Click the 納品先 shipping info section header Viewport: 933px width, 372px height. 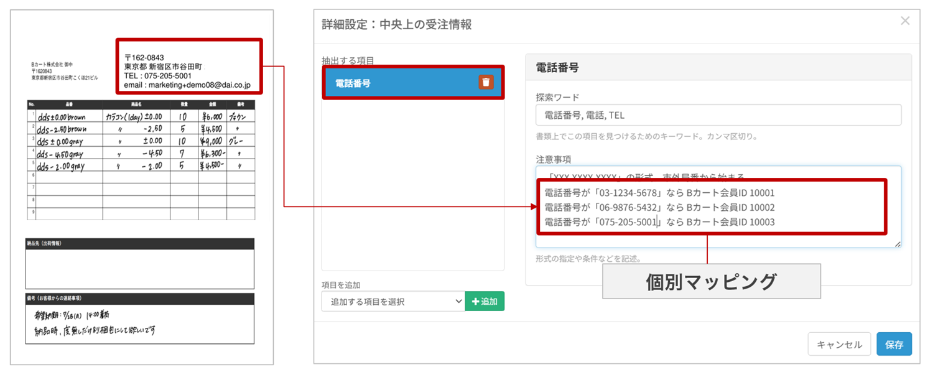tap(140, 243)
